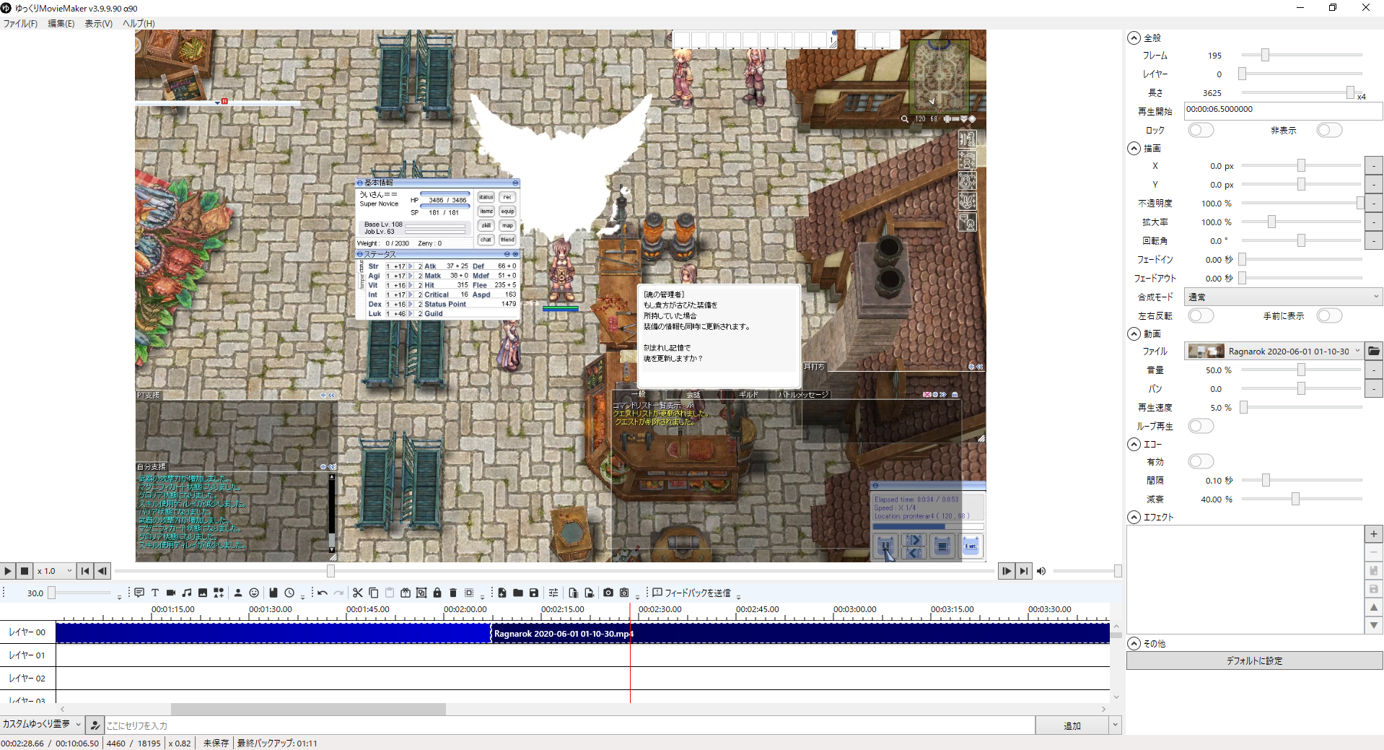The width and height of the screenshot is (1384, 750).
Task: Adjust the 音量 volume slider
Action: [1301, 370]
